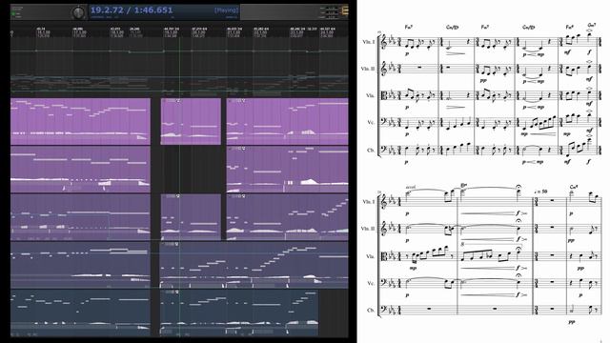Select the short middle clip on the third track
This screenshot has height=343, width=610.
[x=191, y=217]
